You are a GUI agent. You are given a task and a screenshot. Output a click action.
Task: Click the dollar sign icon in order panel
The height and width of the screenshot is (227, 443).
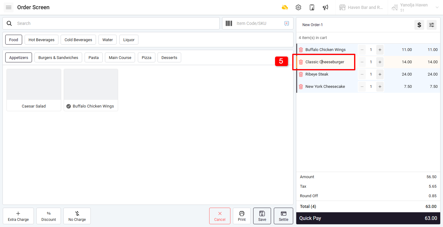(x=419, y=25)
